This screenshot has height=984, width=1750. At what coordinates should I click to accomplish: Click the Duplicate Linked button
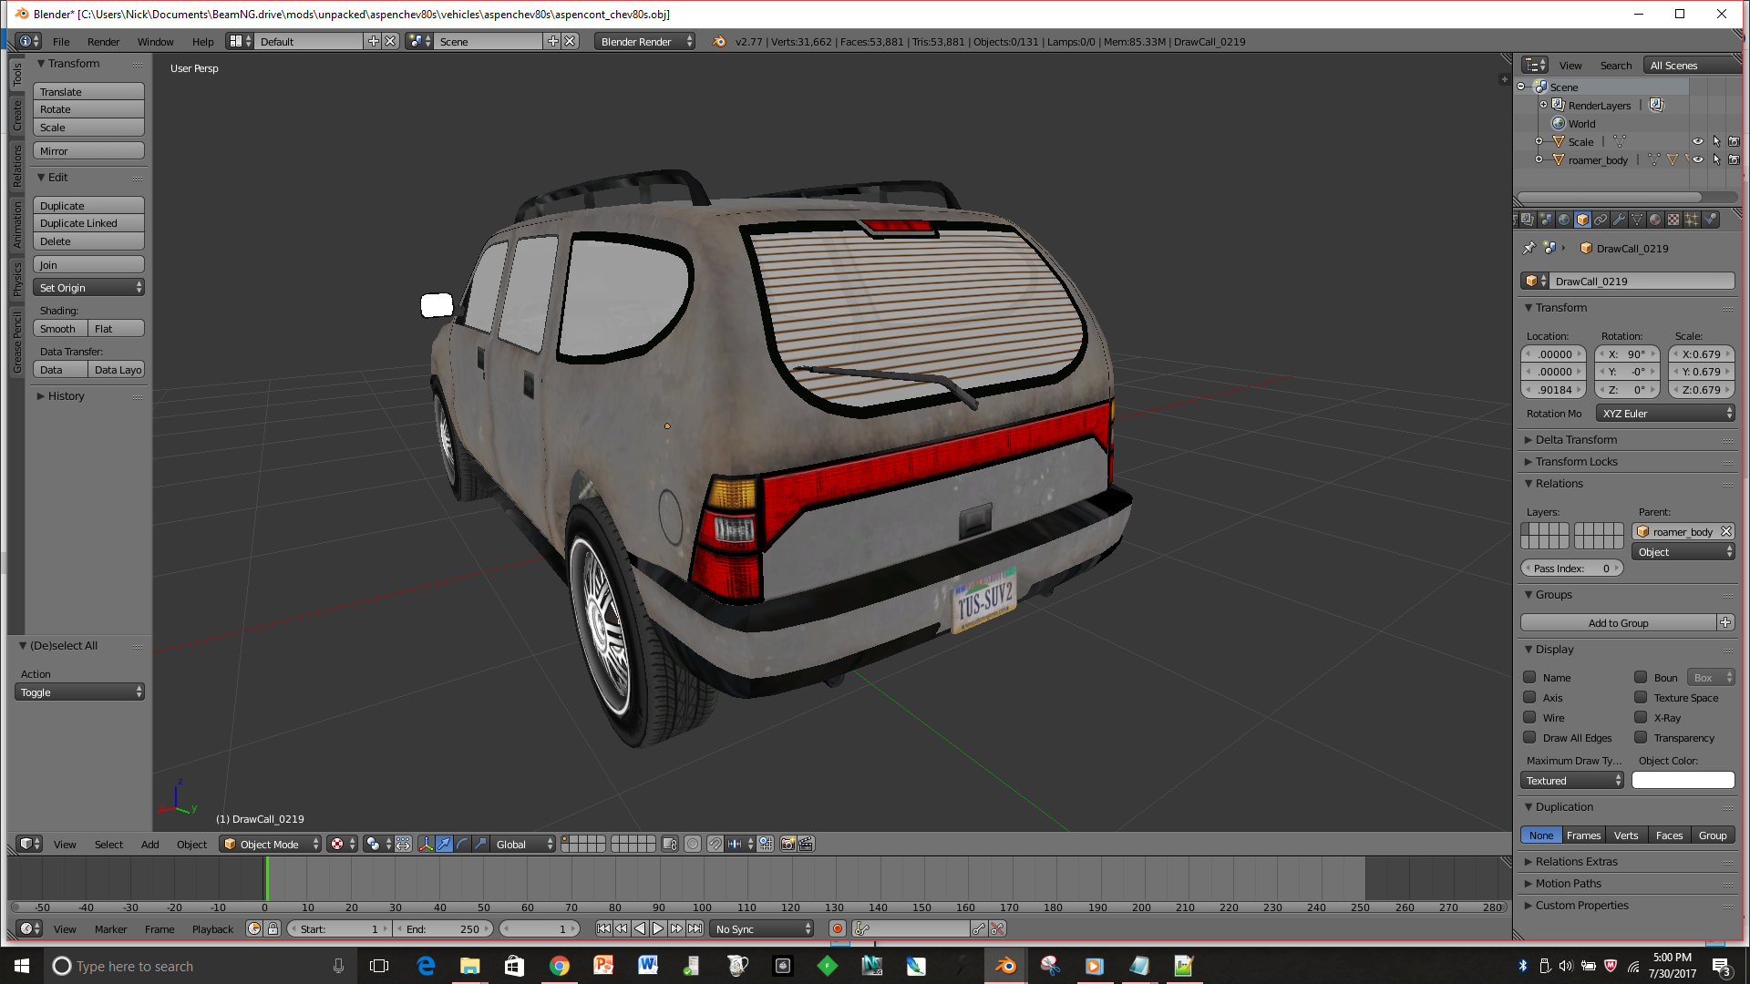point(88,223)
